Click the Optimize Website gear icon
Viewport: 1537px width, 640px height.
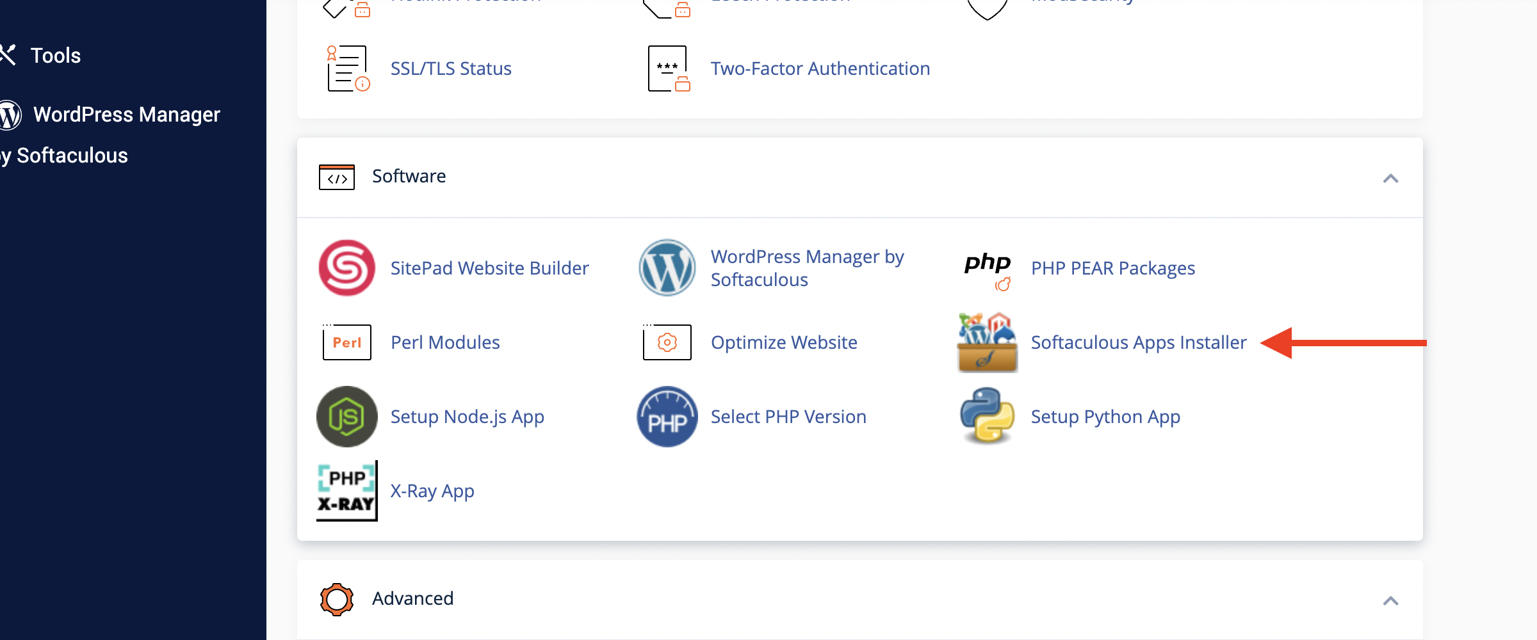coord(667,342)
